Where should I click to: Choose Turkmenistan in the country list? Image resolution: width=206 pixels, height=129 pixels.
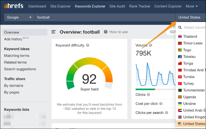(191, 90)
